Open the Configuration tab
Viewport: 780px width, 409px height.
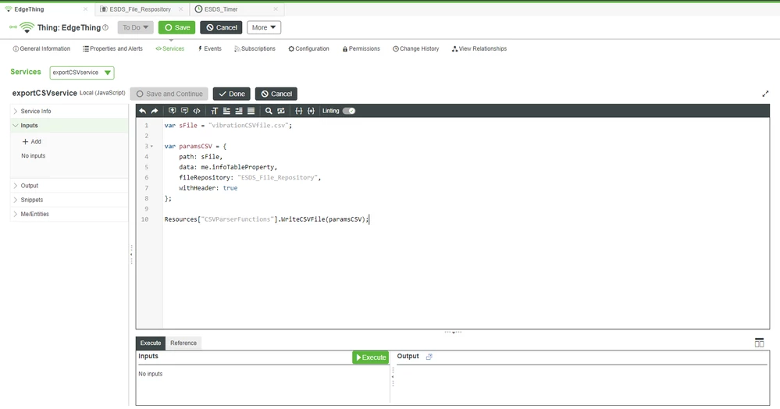tap(308, 48)
